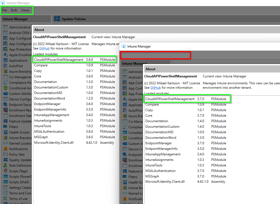Click the Compliance Policies icon in left sidebar
This screenshot has width=280, height=204.
coord(6,83)
